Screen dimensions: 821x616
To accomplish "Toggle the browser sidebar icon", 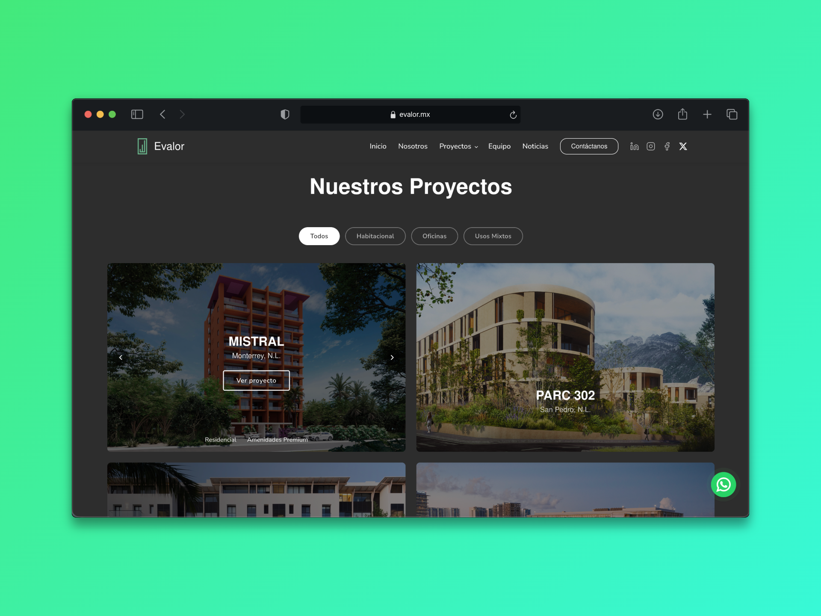I will (x=137, y=114).
